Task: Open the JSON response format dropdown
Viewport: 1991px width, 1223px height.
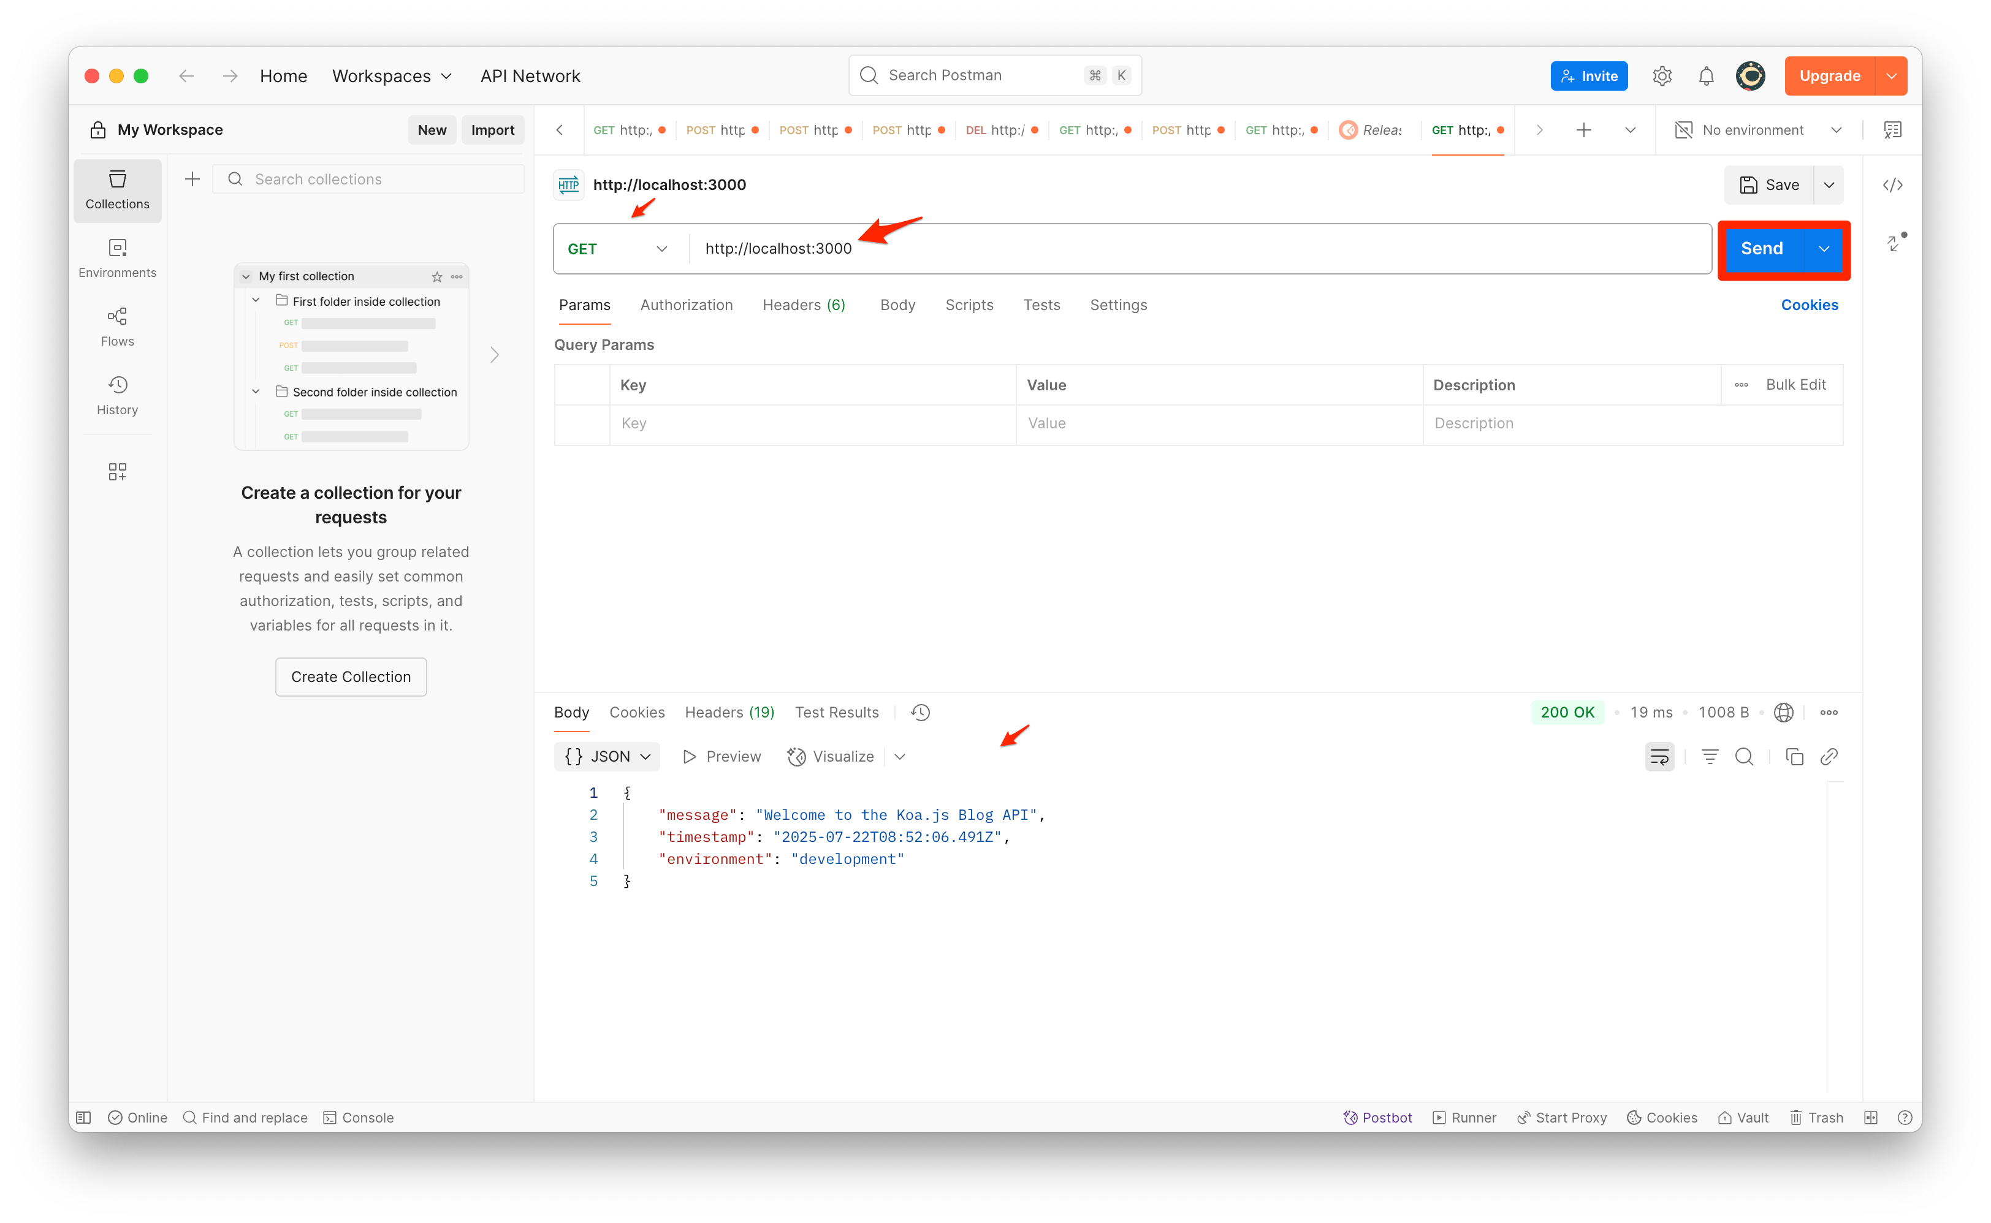Action: [607, 757]
